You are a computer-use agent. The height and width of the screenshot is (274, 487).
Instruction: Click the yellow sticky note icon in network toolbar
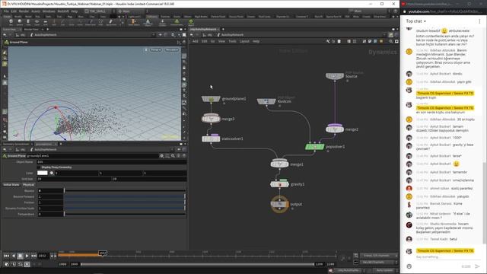click(381, 41)
